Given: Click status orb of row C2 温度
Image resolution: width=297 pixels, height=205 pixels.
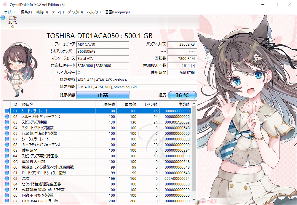Looking at the screenshot, I should (x=7, y=179).
